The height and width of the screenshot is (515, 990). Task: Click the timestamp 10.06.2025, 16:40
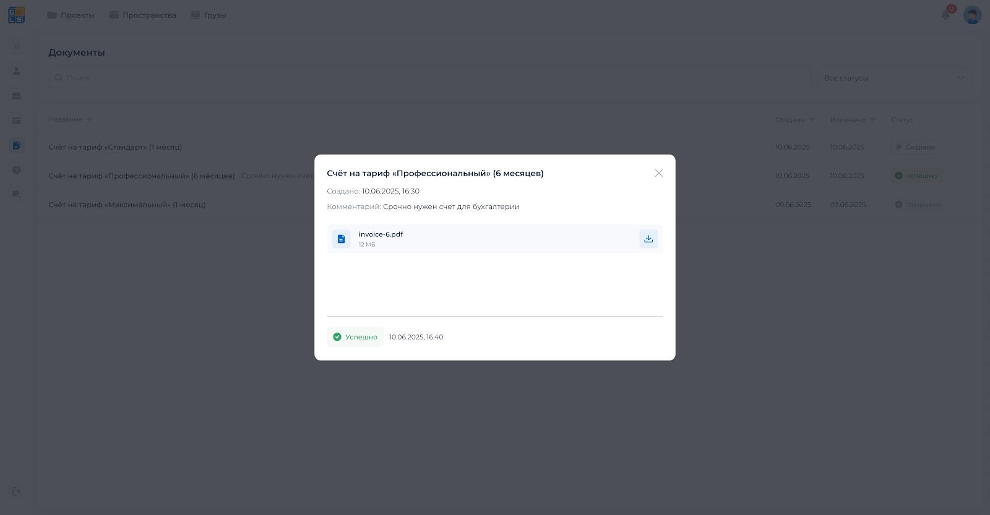pos(416,337)
